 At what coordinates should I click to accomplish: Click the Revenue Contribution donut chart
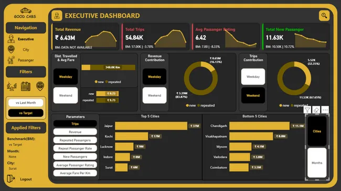(x=201, y=78)
